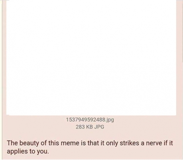Click the word 'strikes' in the comment
The height and width of the screenshot is (160, 183).
pyautogui.click(x=130, y=143)
